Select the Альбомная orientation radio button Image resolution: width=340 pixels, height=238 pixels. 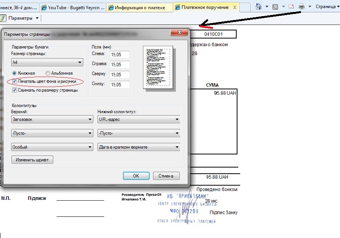coord(48,73)
